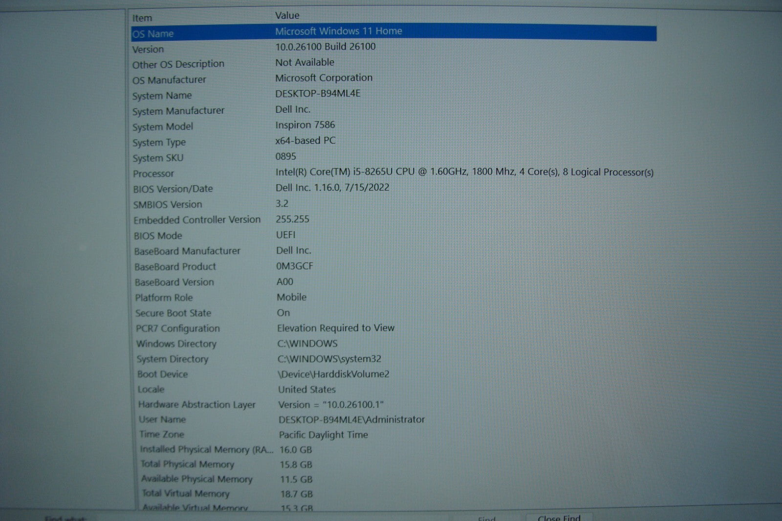Select the System Manufacturer row
782x521 pixels.
click(x=178, y=111)
